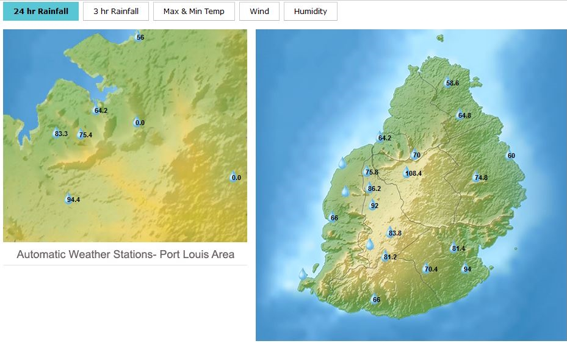This screenshot has height=349, width=567.
Task: Select the Wind tab
Action: click(259, 11)
